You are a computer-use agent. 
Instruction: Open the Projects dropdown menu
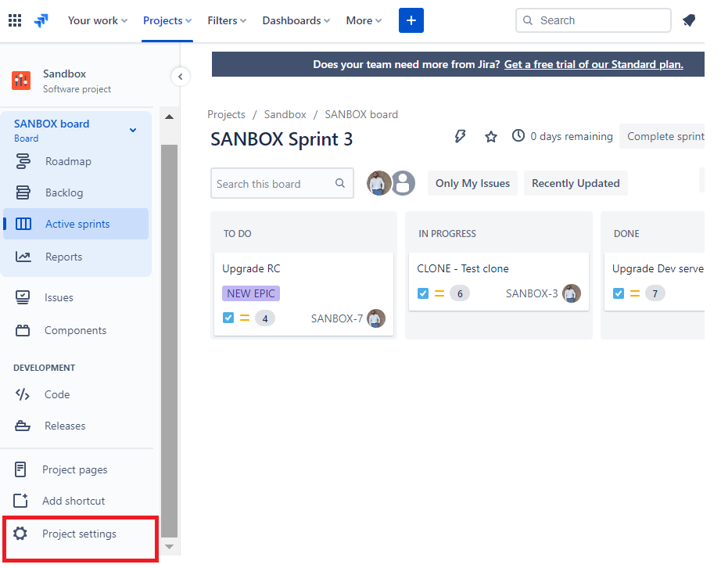click(x=167, y=20)
